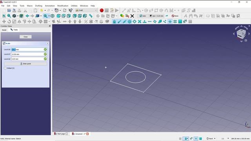This screenshot has width=251, height=141.
Task: Click the Draft Rotate icon
Action: pos(9,22)
